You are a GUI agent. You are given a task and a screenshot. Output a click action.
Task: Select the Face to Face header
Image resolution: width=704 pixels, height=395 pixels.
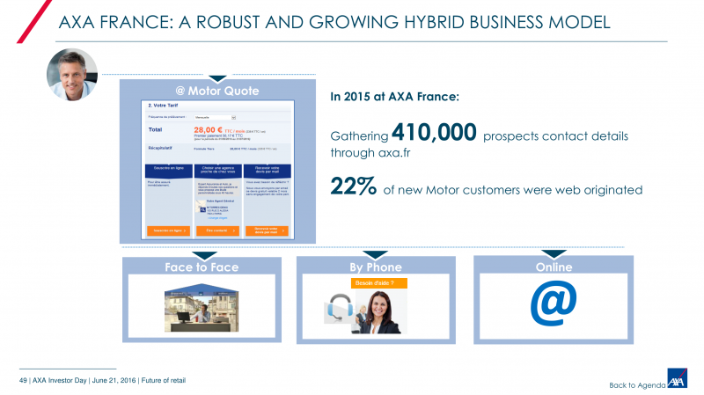click(202, 267)
